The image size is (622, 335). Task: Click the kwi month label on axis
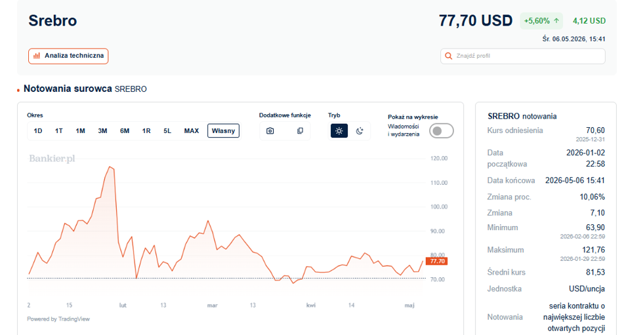pyautogui.click(x=310, y=305)
